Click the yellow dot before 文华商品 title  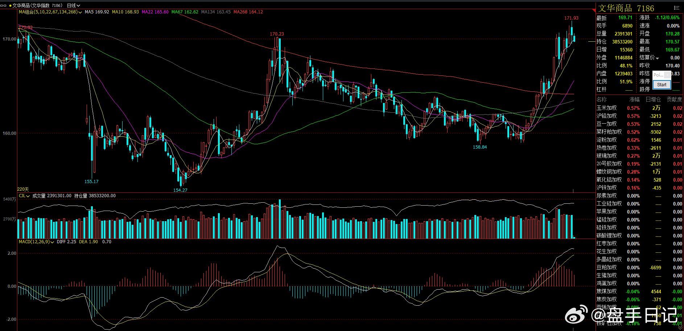pyautogui.click(x=10, y=6)
